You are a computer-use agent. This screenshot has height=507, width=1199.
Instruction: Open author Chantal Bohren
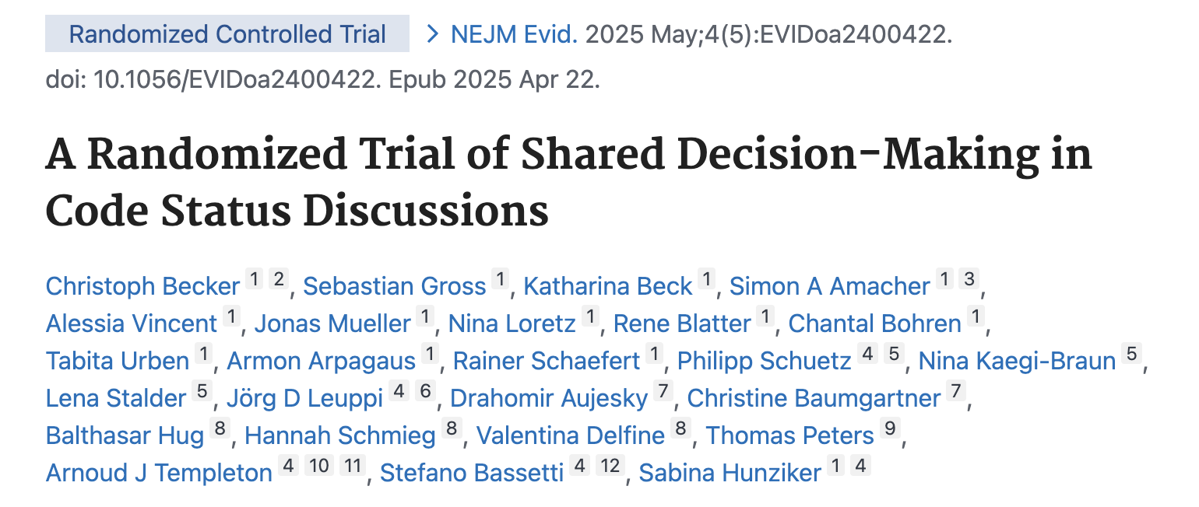point(874,323)
